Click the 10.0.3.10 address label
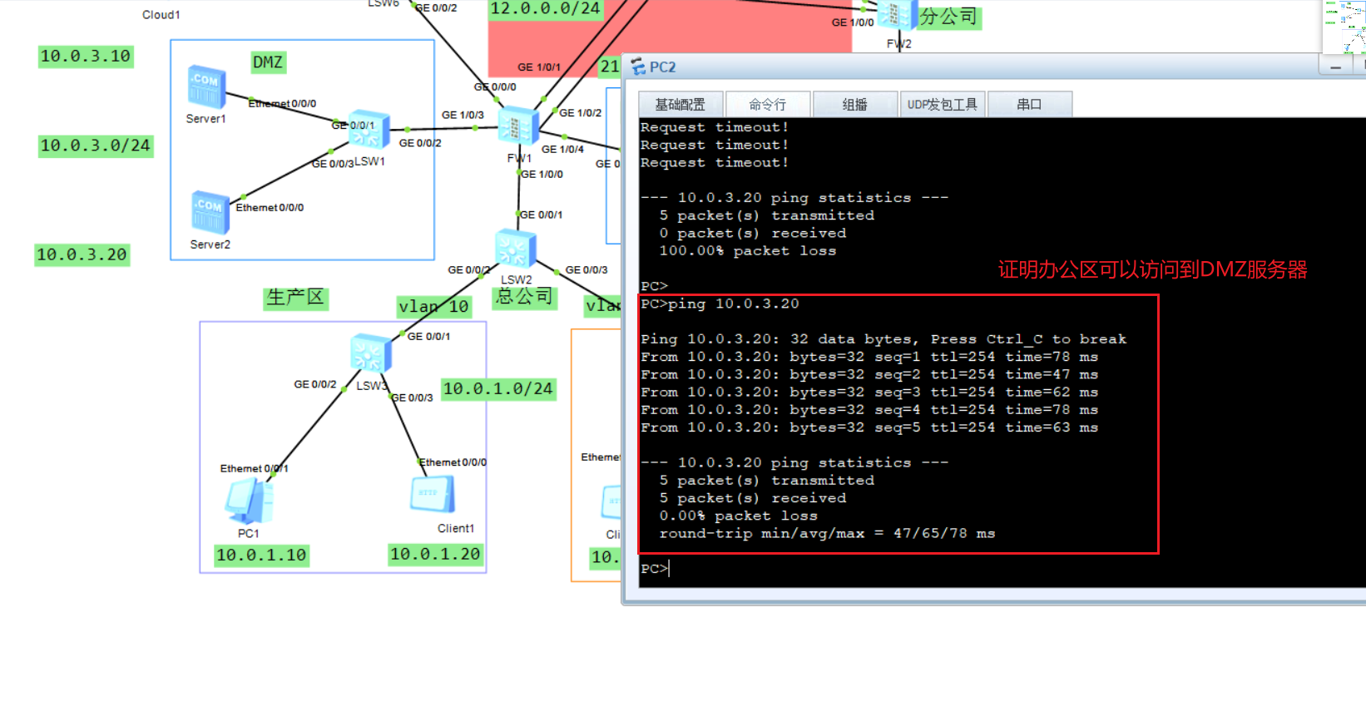This screenshot has height=701, width=1366. point(86,56)
